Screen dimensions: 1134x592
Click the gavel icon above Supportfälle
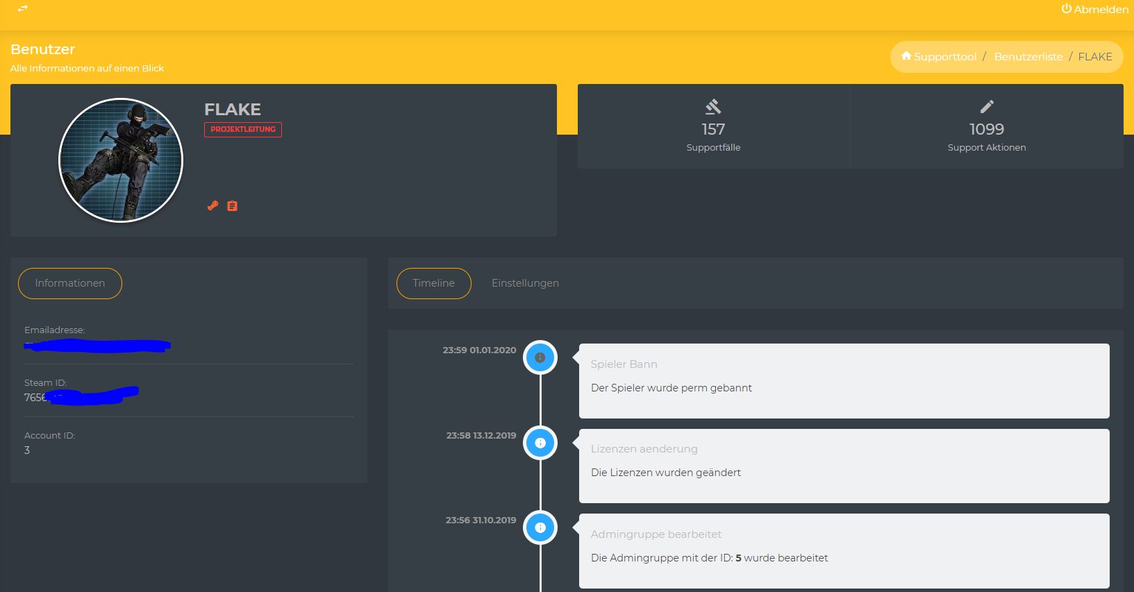click(713, 107)
